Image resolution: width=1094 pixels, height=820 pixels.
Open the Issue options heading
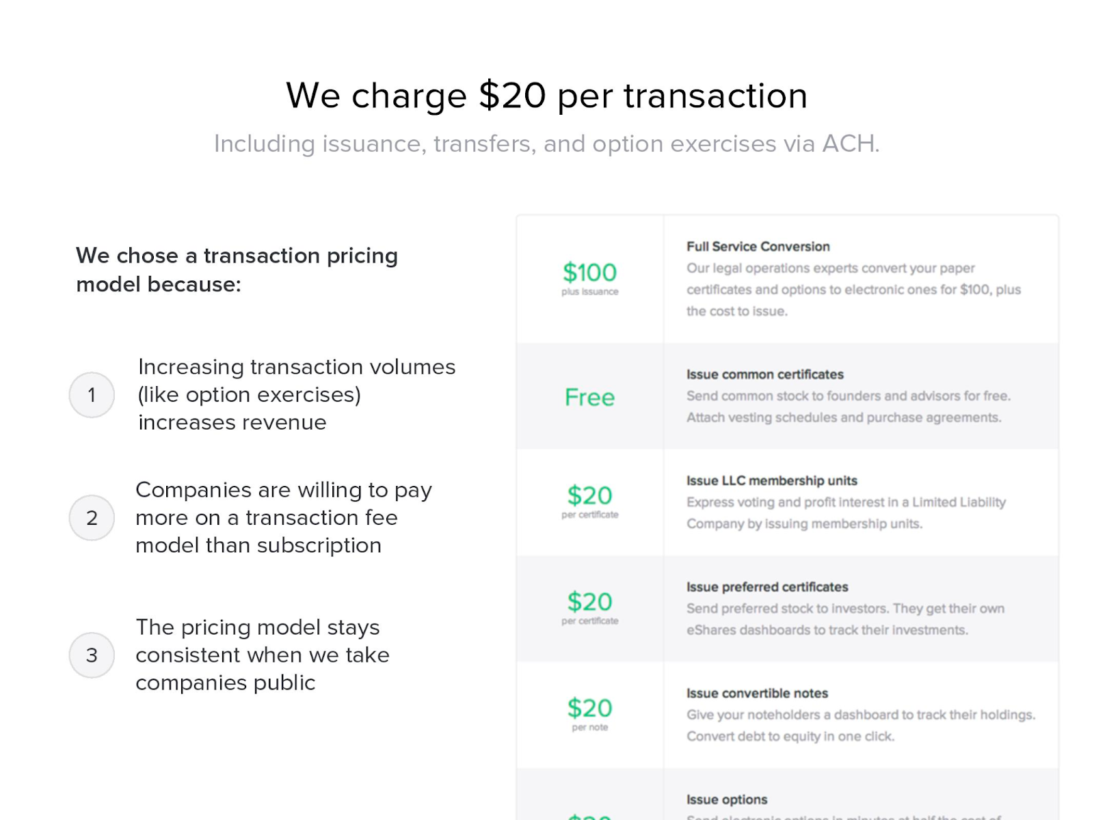[727, 799]
